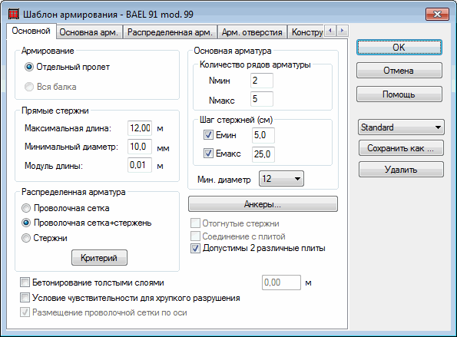Uncheck the Емакс checkbox
The width and height of the screenshot is (457, 337).
(208, 154)
